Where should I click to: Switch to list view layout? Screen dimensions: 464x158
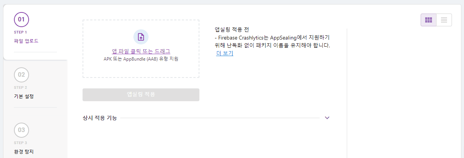(x=444, y=20)
